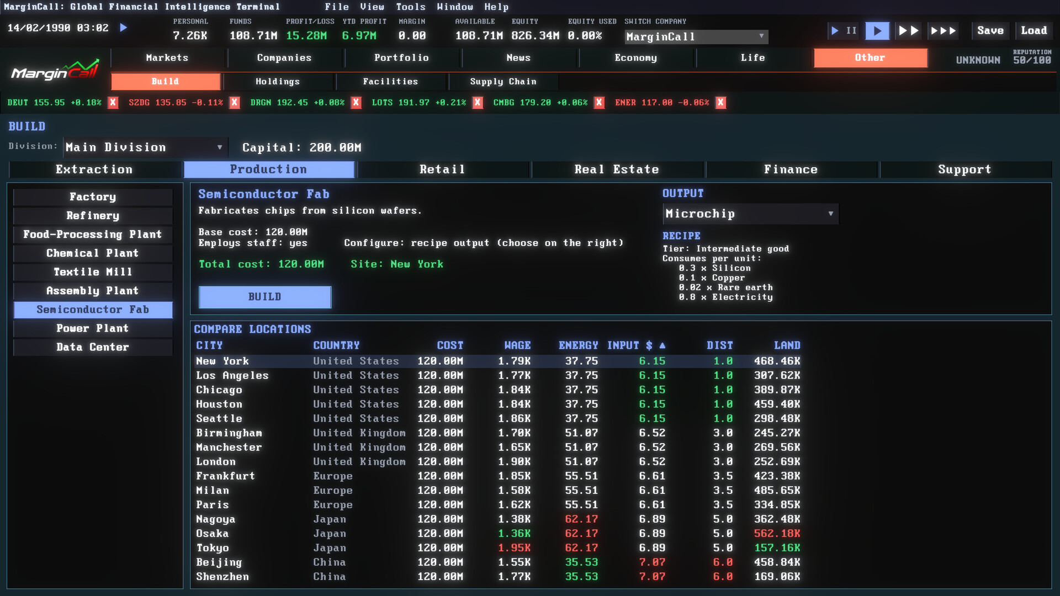Sort locations by WAGE column

click(517, 345)
